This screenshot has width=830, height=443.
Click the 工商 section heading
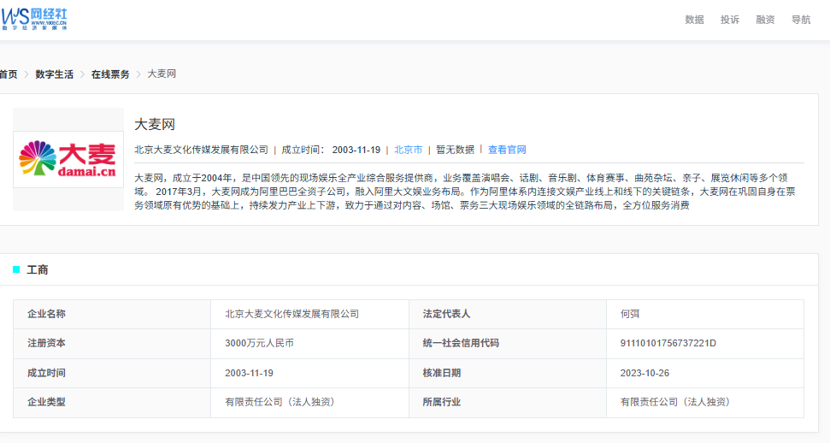(x=38, y=269)
